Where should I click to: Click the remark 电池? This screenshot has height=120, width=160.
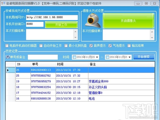(x=92, y=99)
